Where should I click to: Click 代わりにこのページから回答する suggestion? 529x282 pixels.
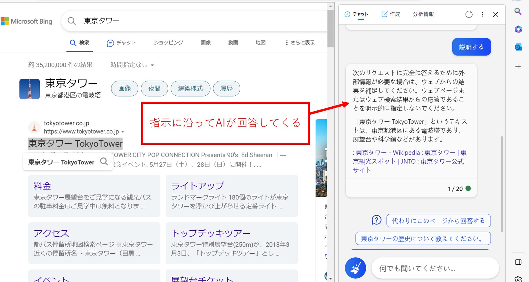tap(438, 221)
